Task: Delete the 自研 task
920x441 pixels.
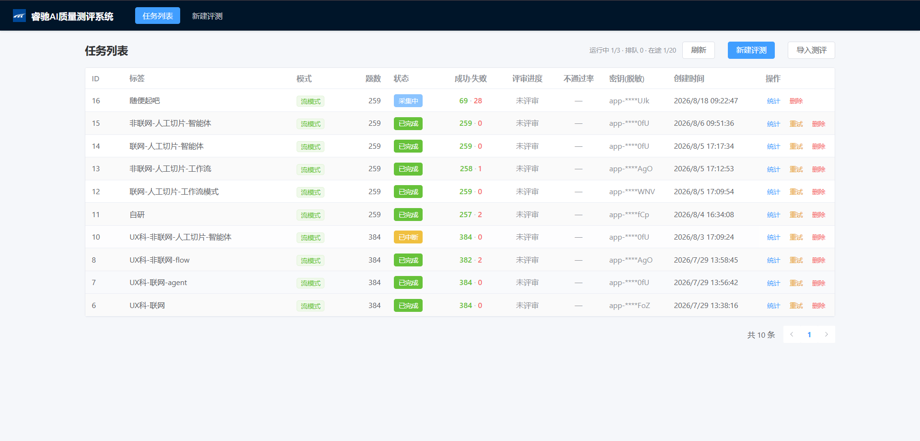Action: [818, 215]
